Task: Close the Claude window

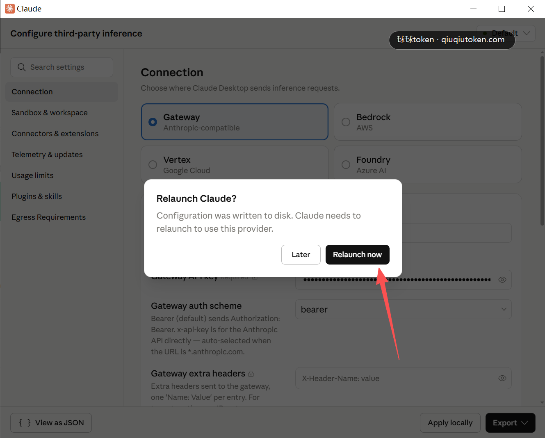Action: 531,9
